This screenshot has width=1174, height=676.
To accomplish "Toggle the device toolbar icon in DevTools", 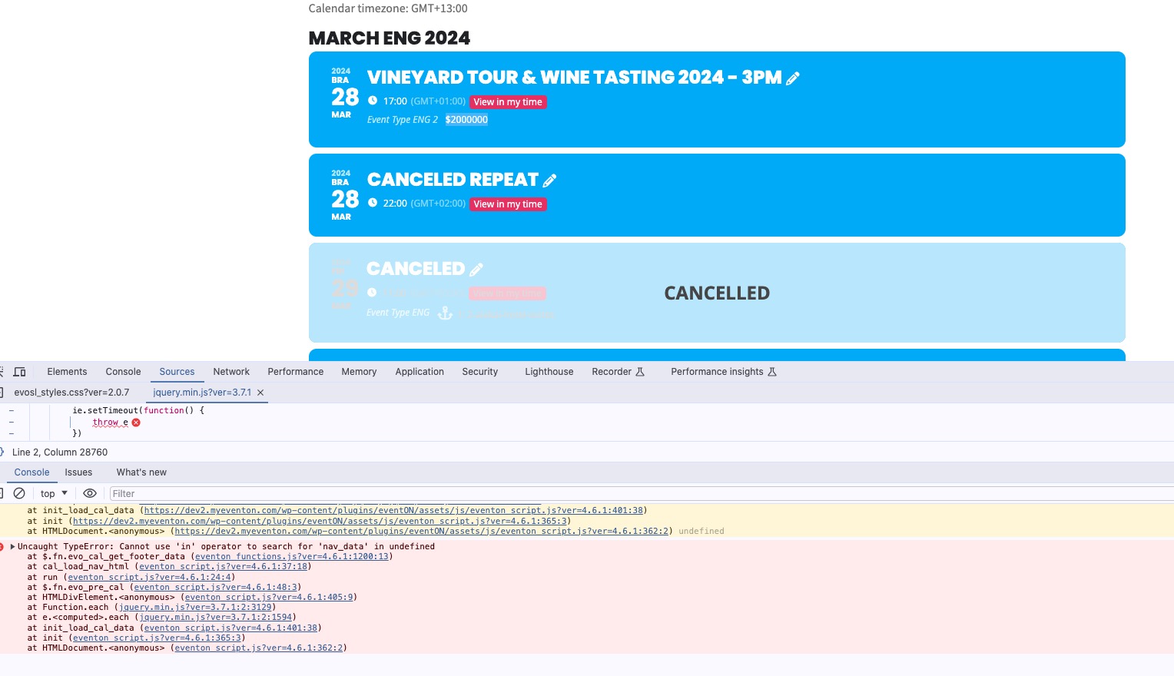I will (20, 372).
